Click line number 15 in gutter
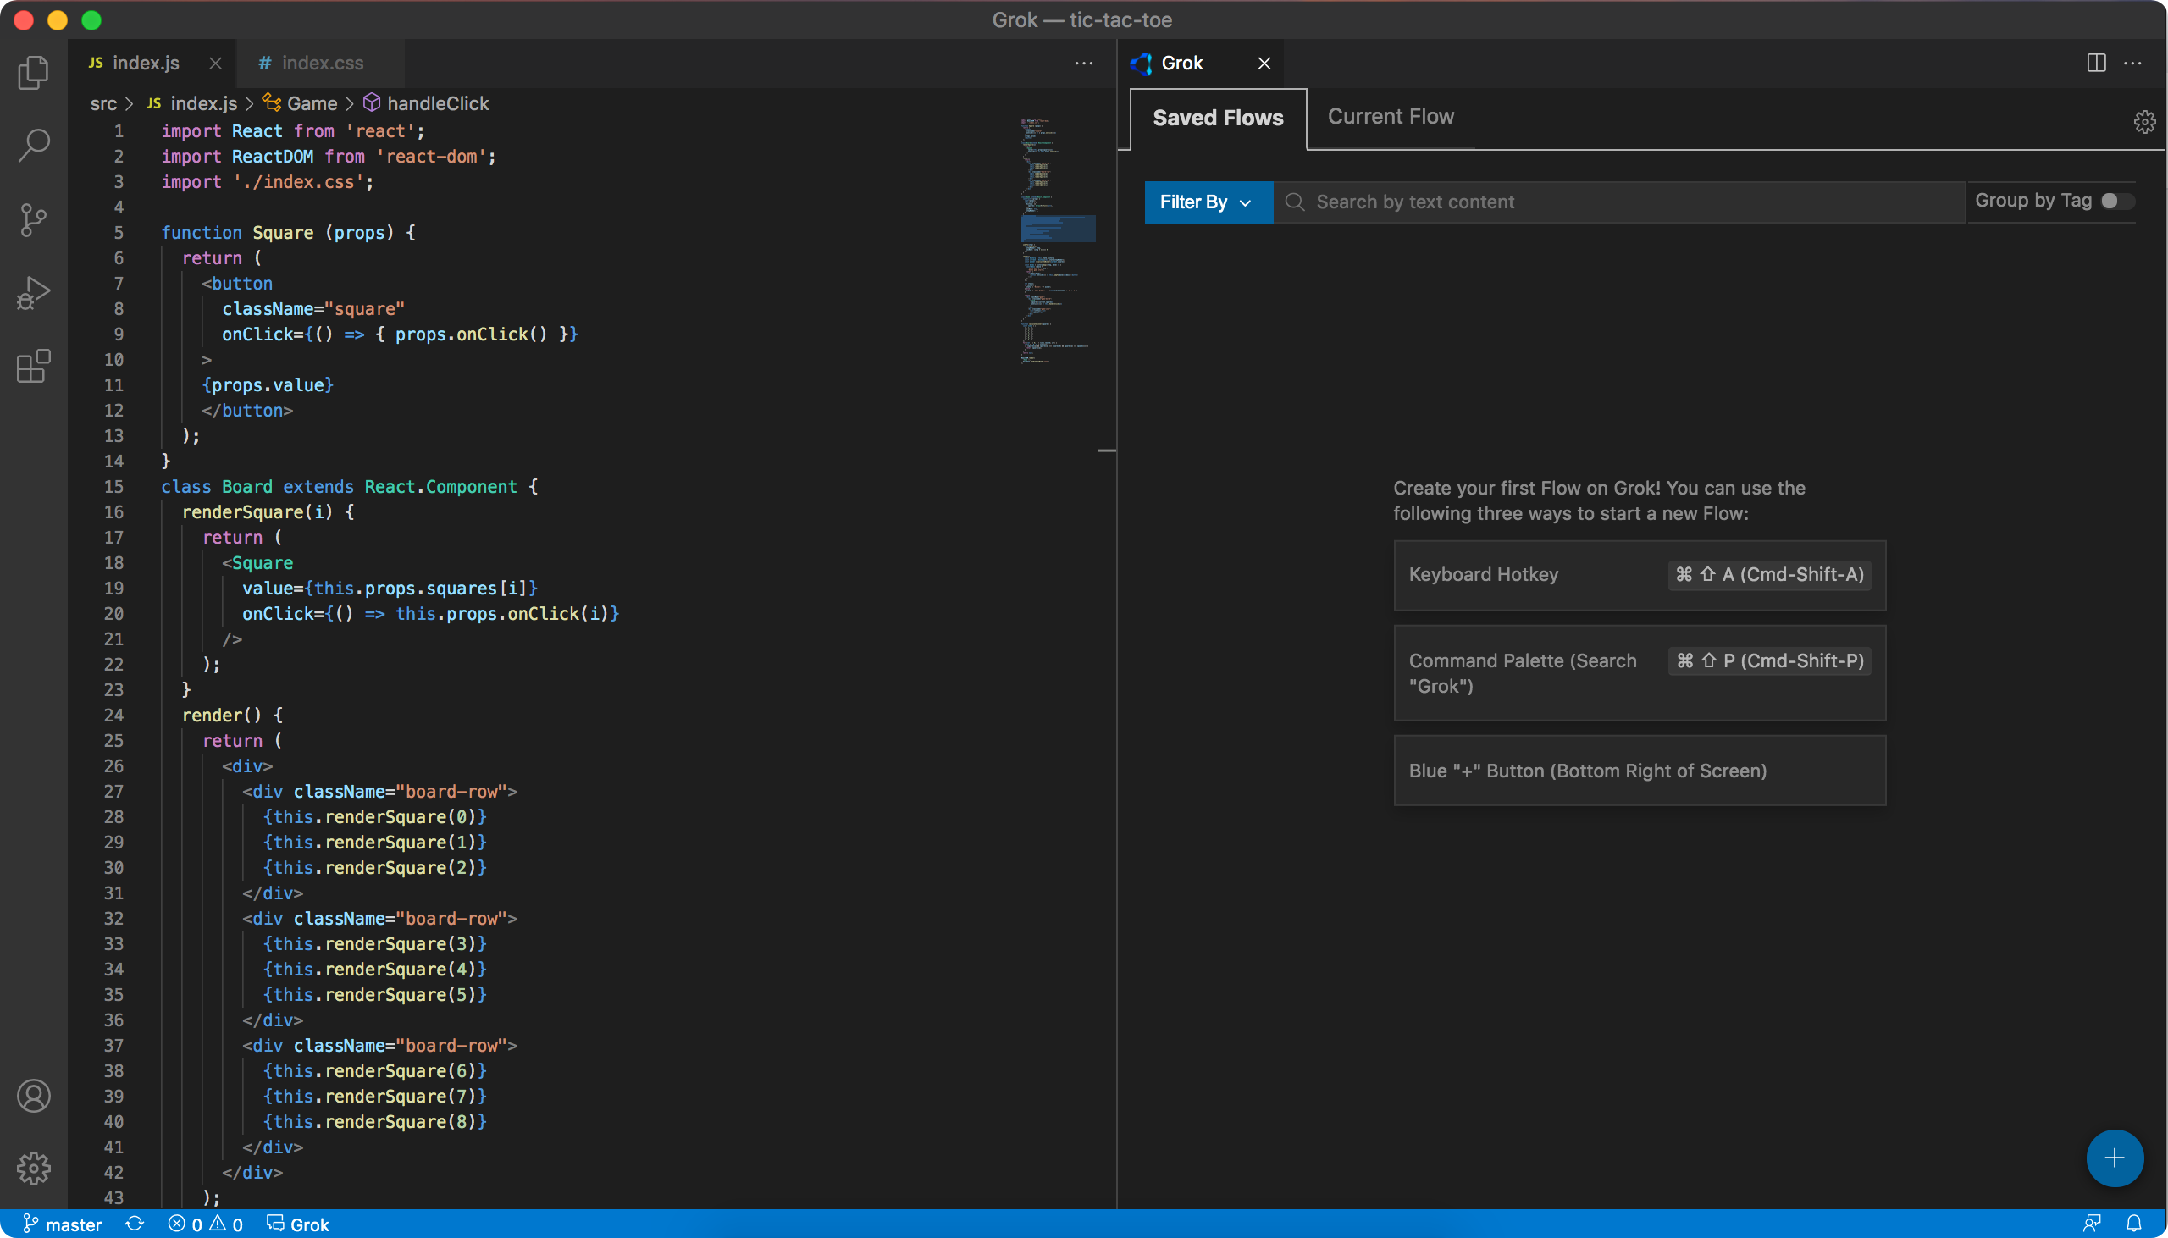Screen dimensions: 2168x1238 pos(114,486)
